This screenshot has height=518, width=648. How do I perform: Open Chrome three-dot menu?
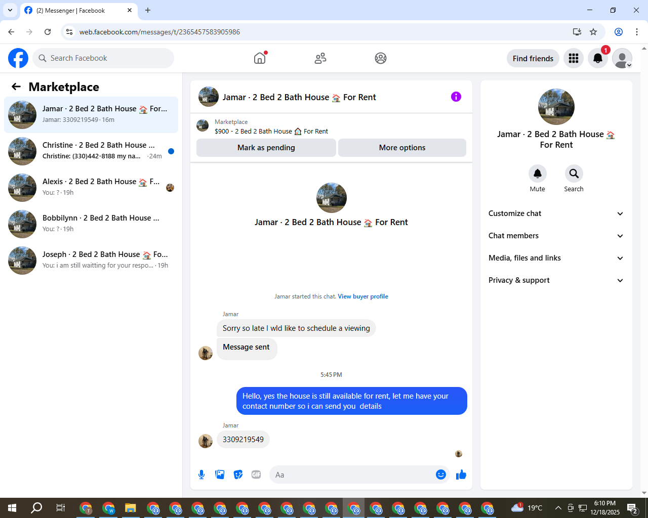(637, 32)
